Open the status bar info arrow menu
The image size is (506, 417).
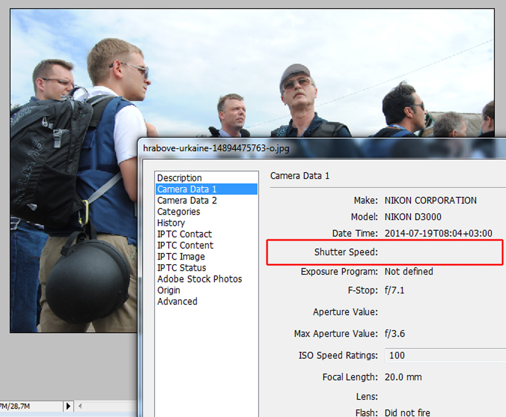[68, 406]
